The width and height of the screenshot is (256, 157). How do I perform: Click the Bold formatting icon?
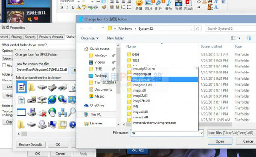click(x=61, y=7)
